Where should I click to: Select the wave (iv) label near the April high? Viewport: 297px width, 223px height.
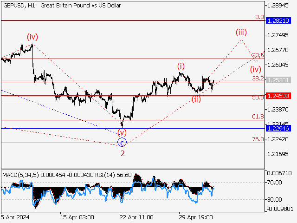click(32, 37)
